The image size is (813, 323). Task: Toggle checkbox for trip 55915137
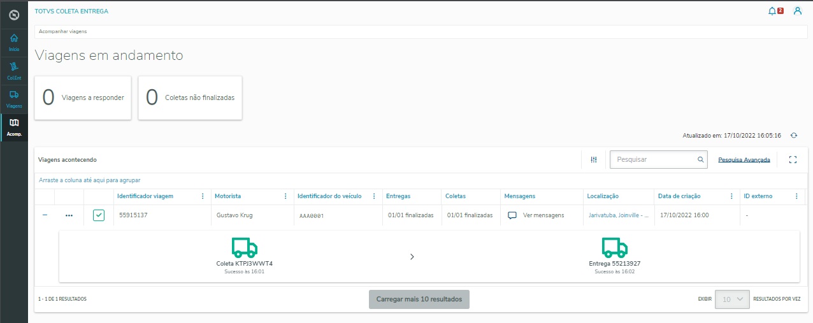(x=98, y=215)
